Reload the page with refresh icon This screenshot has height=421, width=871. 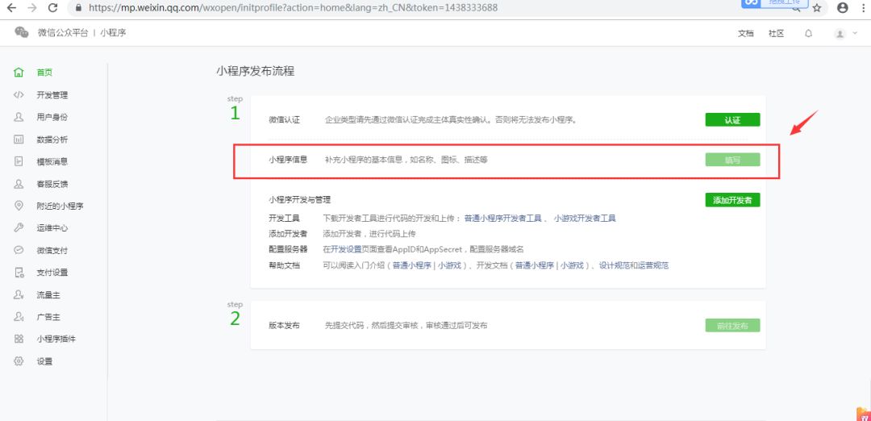coord(53,8)
